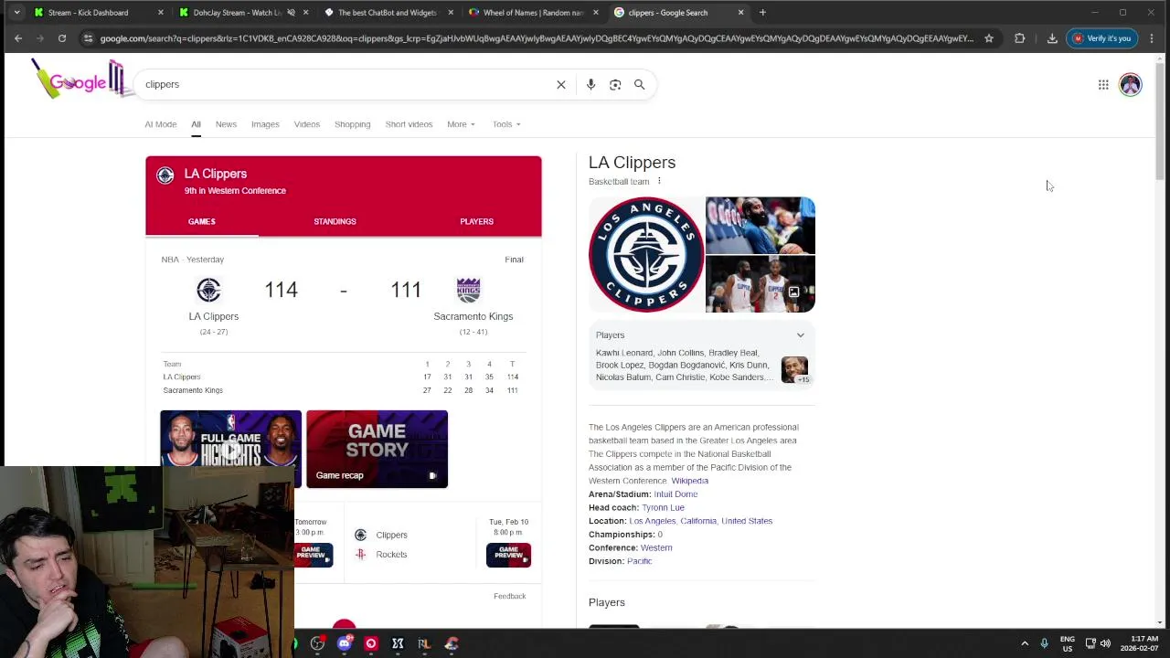Open the PLAYERS tab in the Clippers card

pos(476,221)
